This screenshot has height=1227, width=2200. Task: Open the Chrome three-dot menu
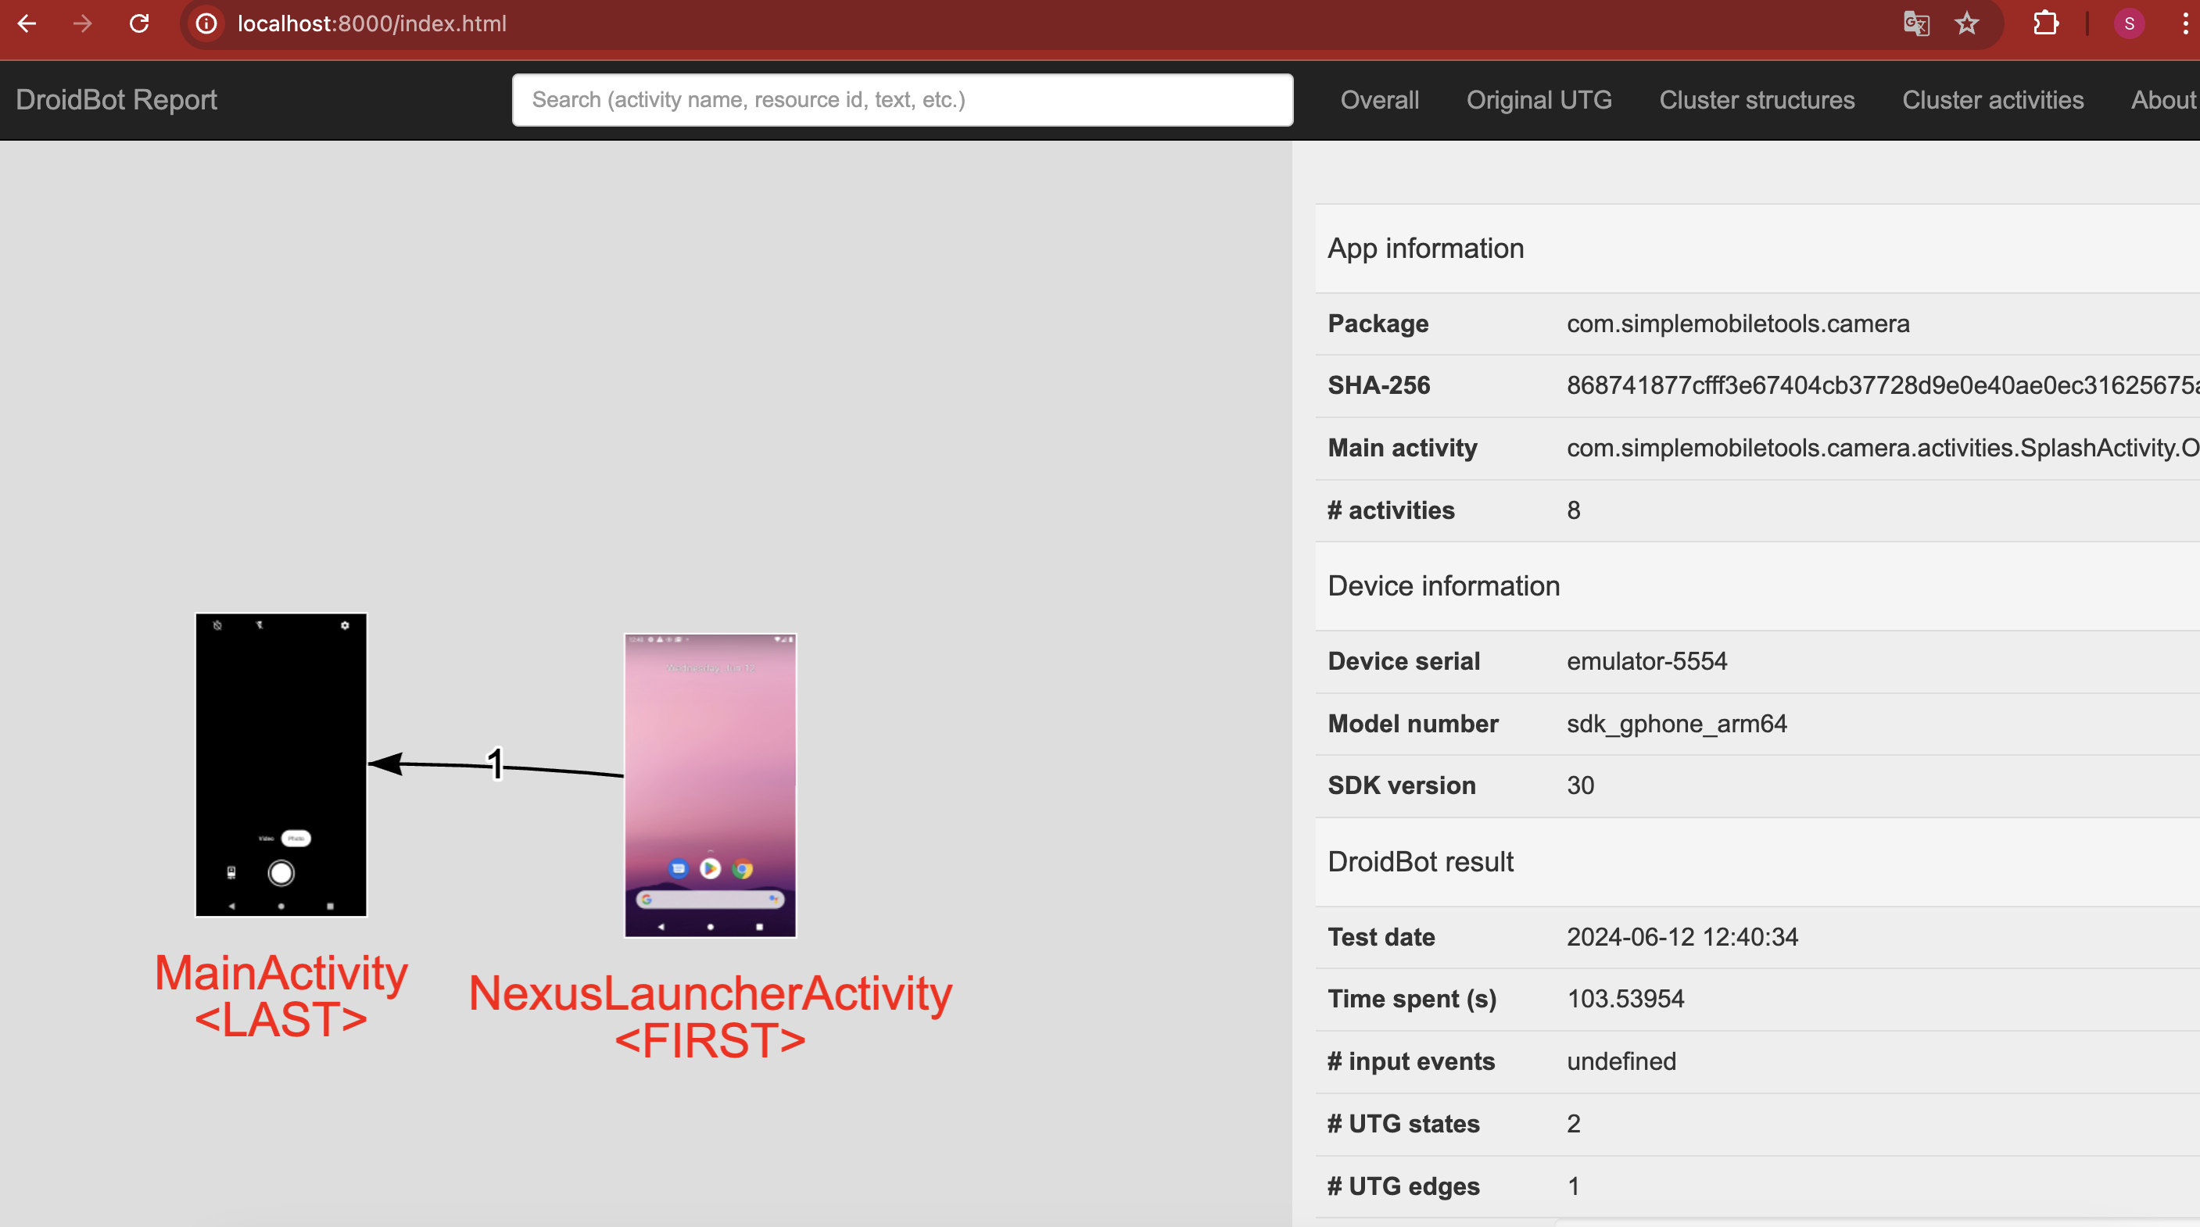(x=2184, y=23)
